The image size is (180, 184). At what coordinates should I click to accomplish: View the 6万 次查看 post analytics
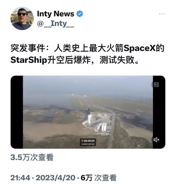click(99, 178)
